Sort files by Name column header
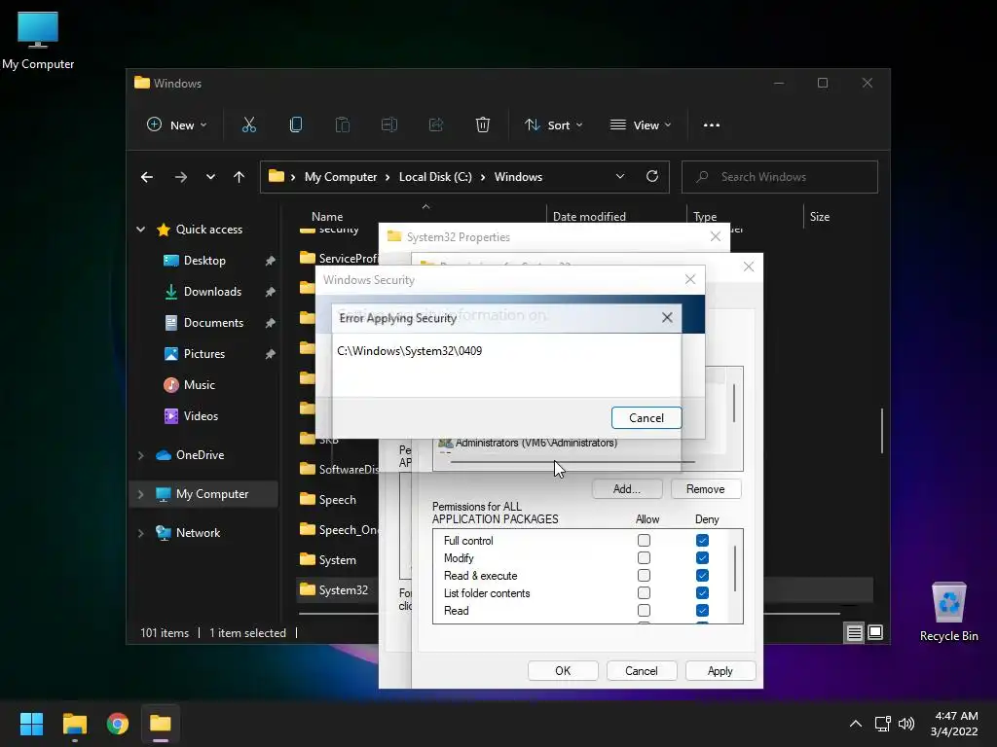The height and width of the screenshot is (747, 997). click(x=327, y=217)
